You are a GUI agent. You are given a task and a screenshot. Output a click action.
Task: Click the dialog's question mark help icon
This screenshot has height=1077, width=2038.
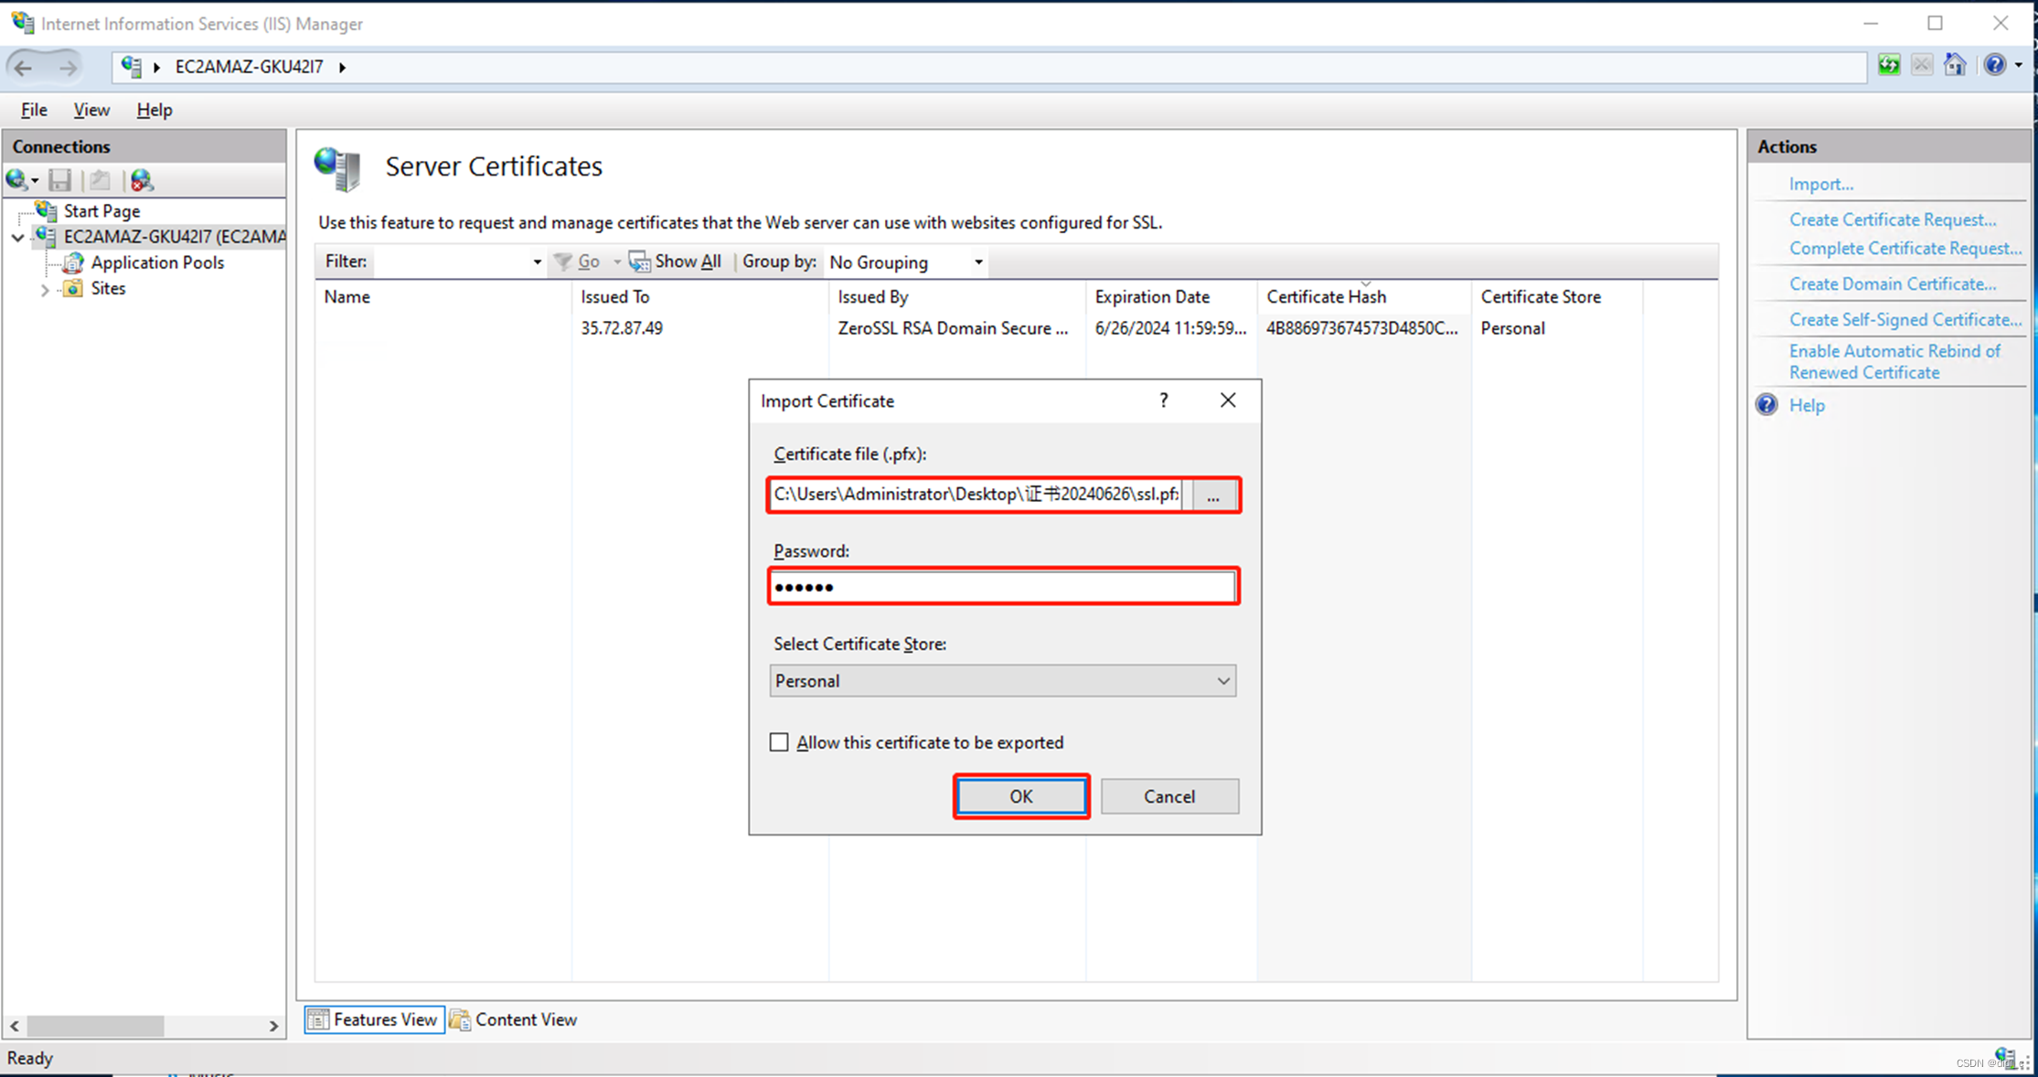point(1163,400)
